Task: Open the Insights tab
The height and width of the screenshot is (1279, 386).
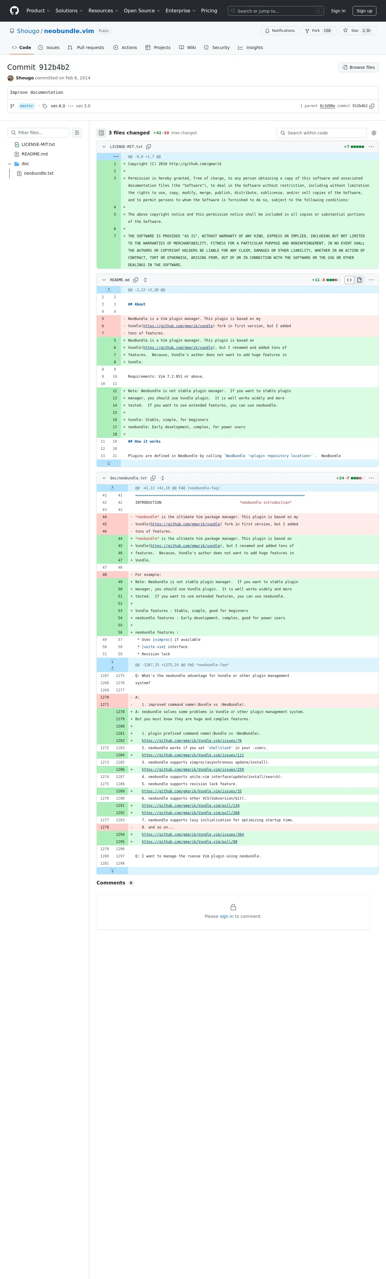Action: [250, 48]
